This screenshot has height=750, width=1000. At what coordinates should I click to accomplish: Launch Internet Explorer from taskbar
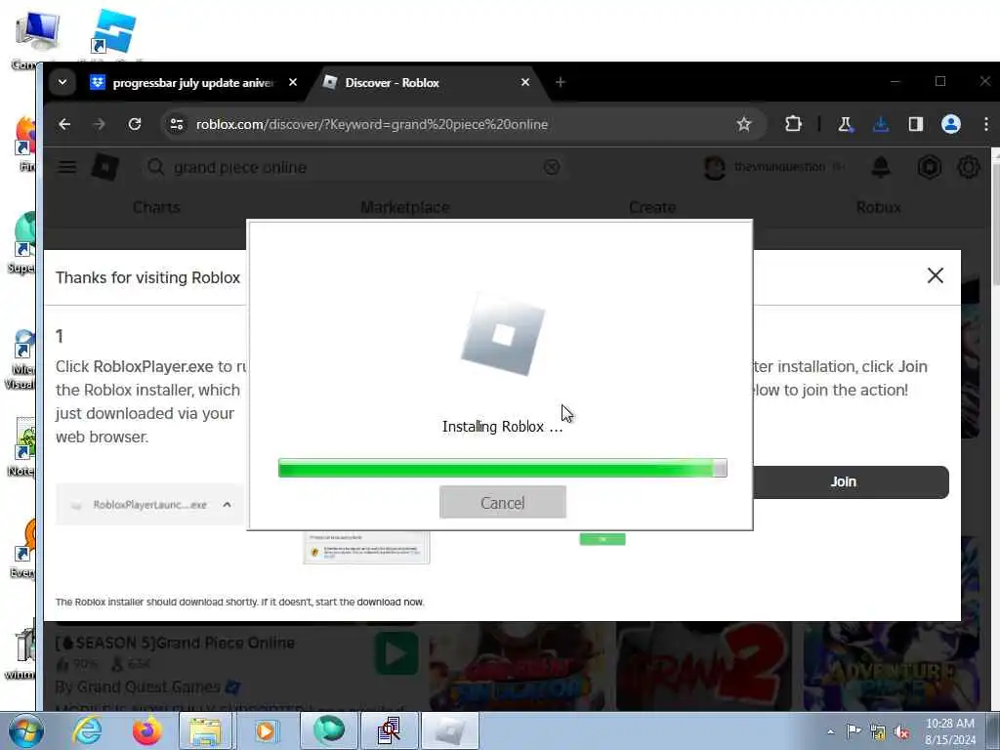pos(87,730)
